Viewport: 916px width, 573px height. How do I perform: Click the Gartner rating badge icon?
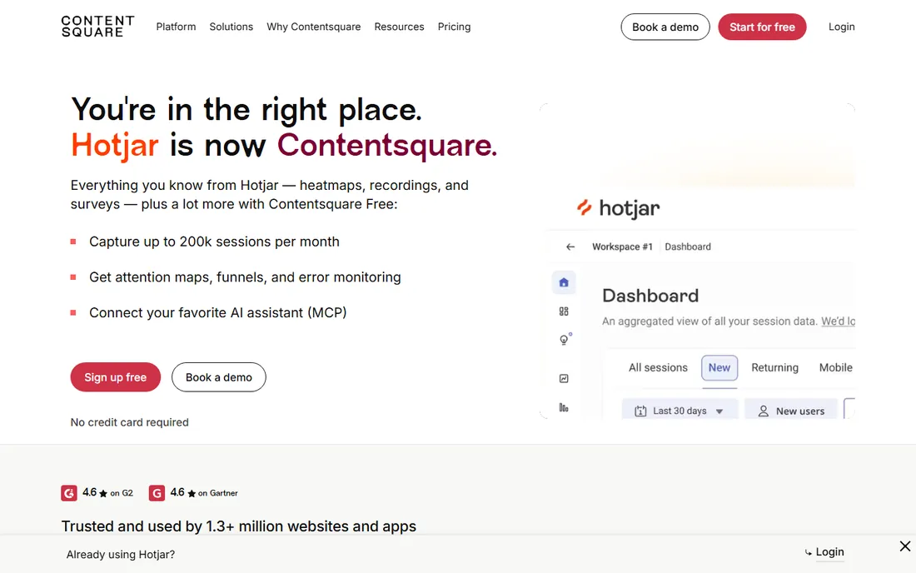coord(157,494)
